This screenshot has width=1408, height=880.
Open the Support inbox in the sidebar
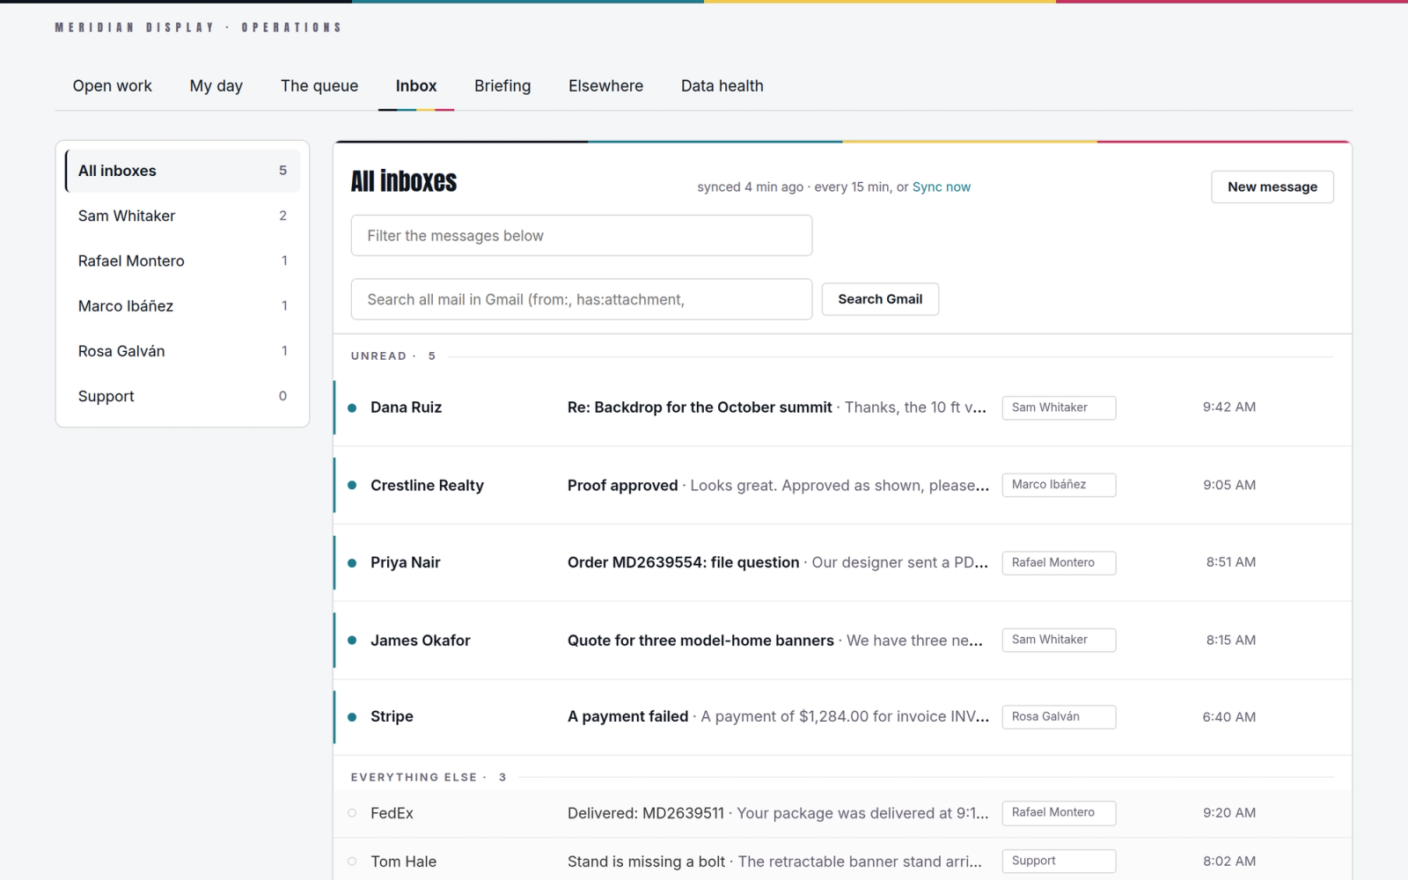182,396
